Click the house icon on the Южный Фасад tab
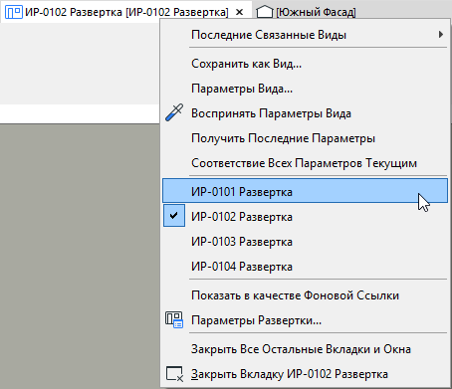Viewport: 452px width, 389px height. [265, 12]
